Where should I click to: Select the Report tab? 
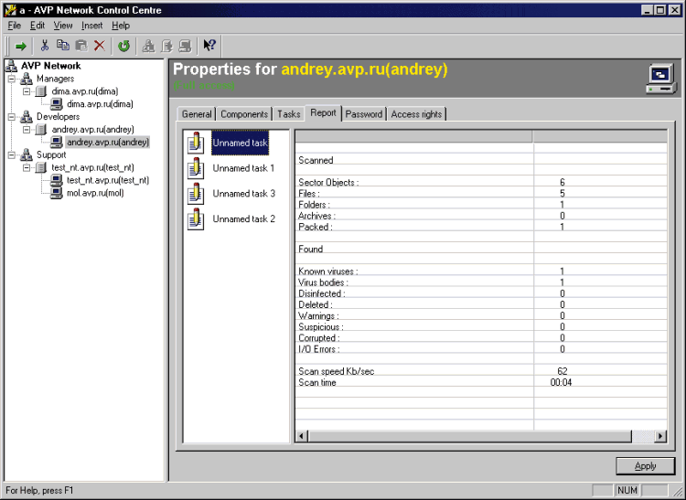(323, 112)
